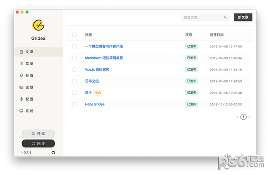Image resolution: width=270 pixels, height=175 pixels.
Task: Open the post 云南之旅
Action: pos(92,81)
